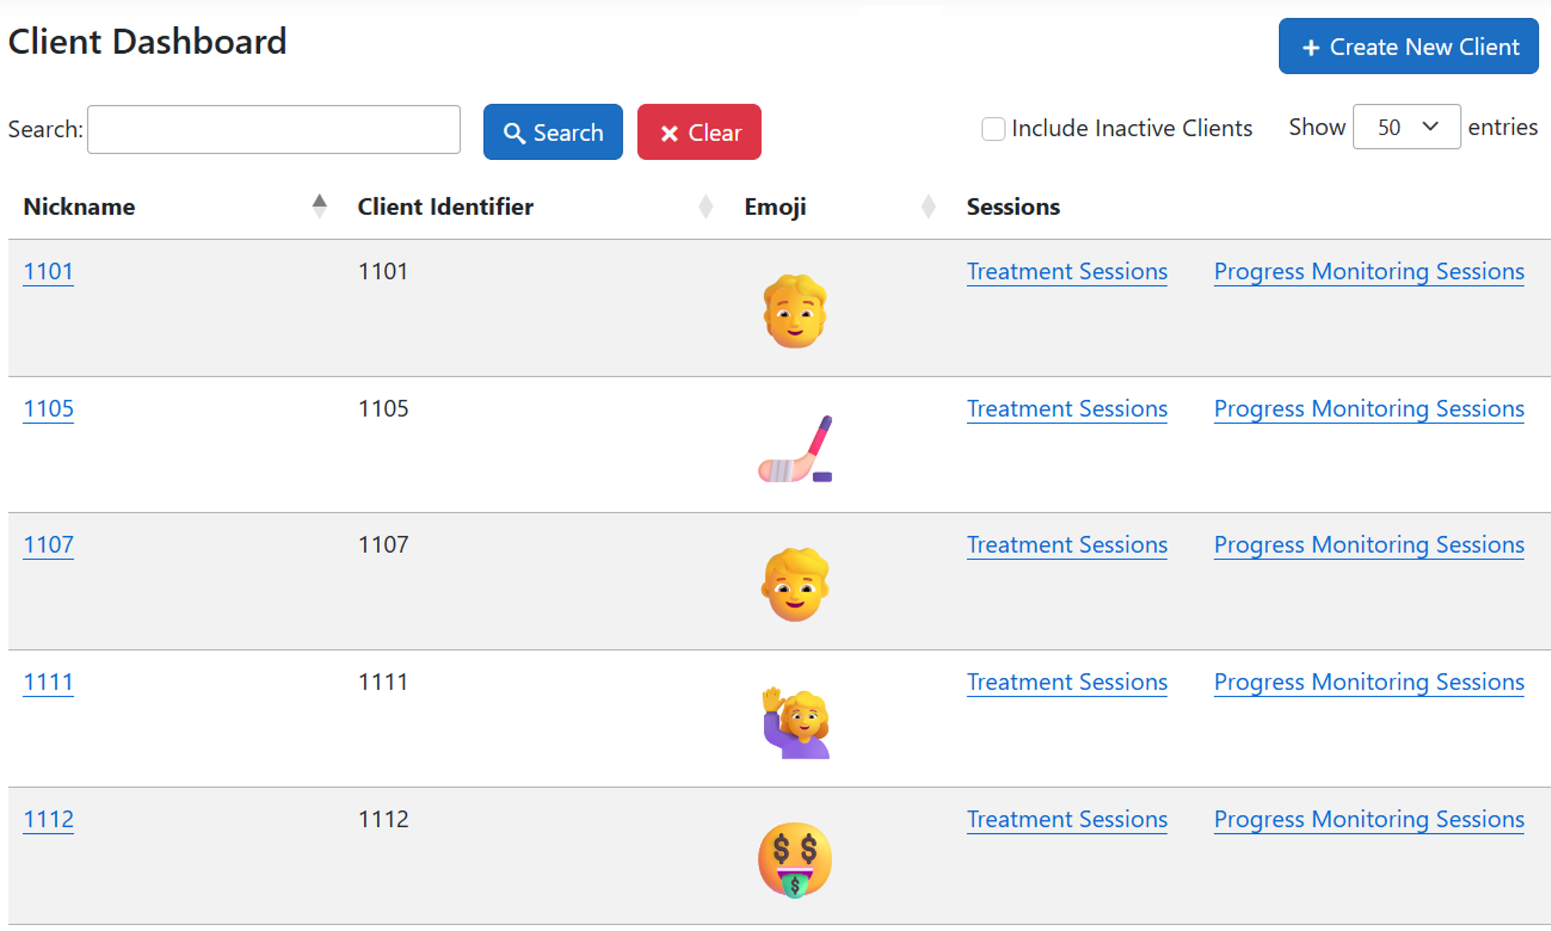Open client 1101 via its nickname link

tap(48, 271)
